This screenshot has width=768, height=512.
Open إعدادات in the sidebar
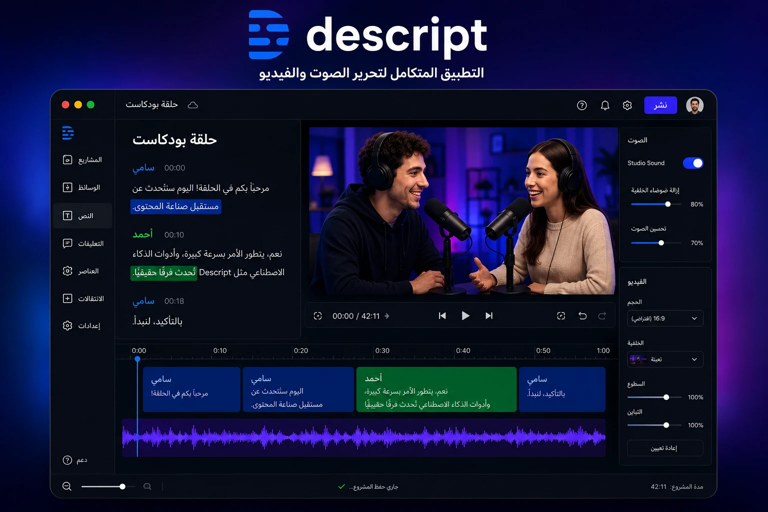pyautogui.click(x=82, y=325)
